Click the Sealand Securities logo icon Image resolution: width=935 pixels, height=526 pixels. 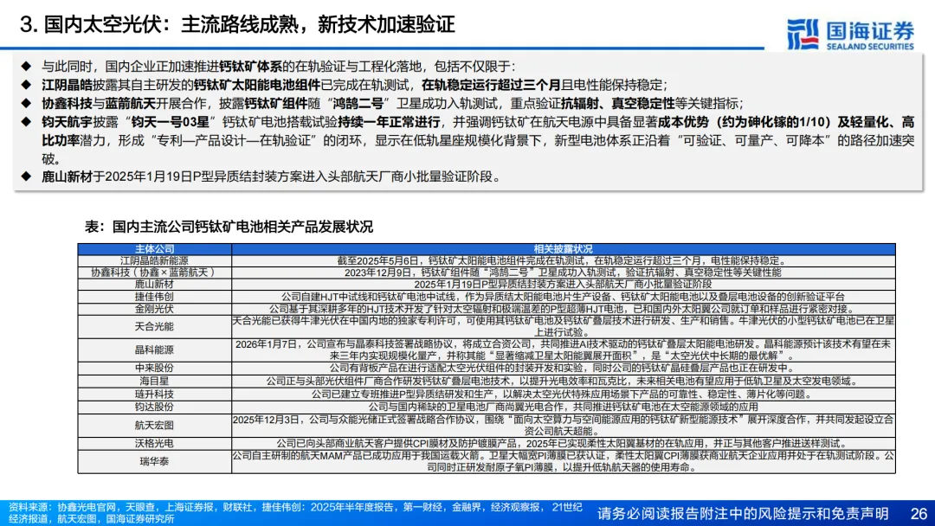tap(803, 34)
